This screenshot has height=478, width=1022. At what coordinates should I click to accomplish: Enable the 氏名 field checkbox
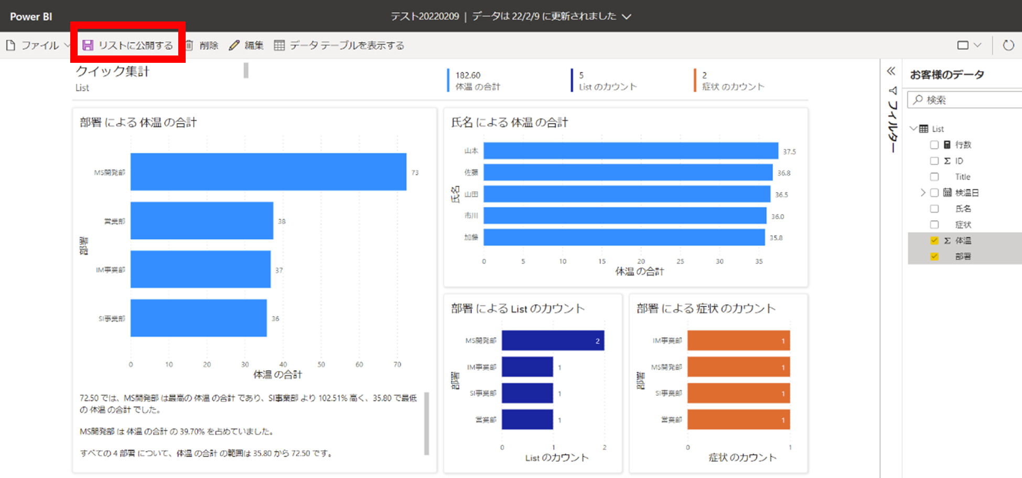(934, 208)
